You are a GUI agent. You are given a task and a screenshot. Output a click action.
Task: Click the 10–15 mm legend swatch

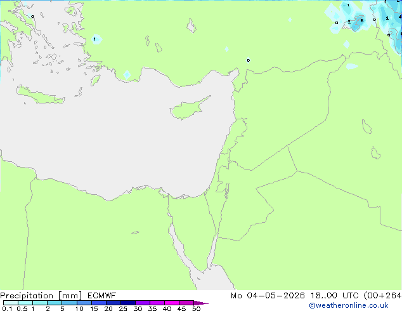click(x=84, y=303)
